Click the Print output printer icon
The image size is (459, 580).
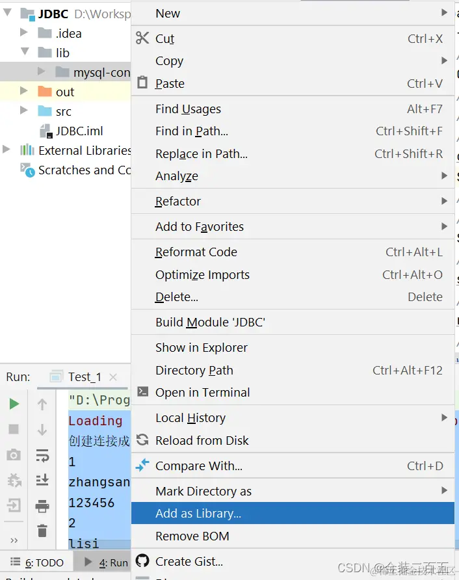point(42,506)
